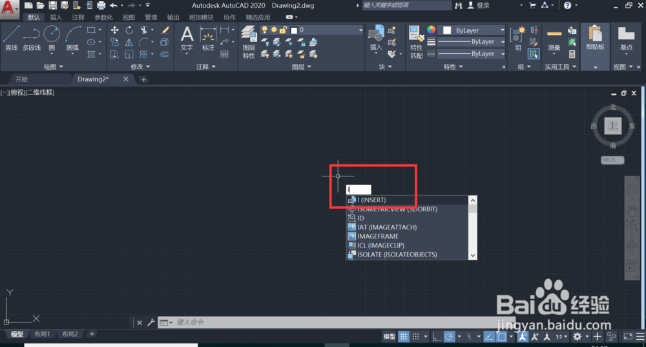Click the Text (文字) tool
646x347 pixels.
pos(187,38)
